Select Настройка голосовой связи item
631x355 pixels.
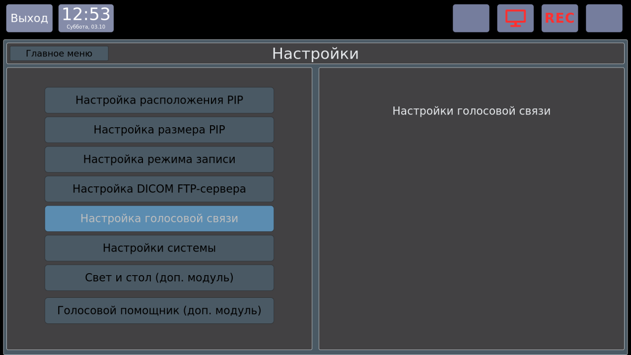[159, 218]
